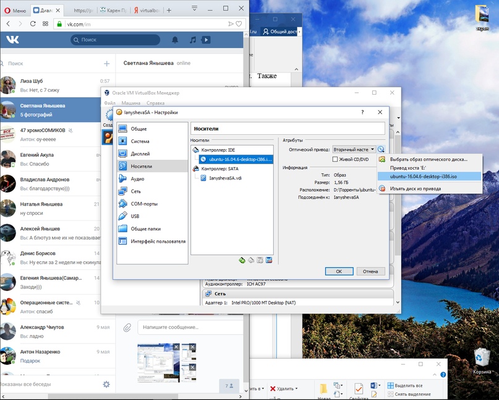The height and width of the screenshot is (400, 499).
Task: Open the optical drive dropdown
Action: pyautogui.click(x=354, y=149)
